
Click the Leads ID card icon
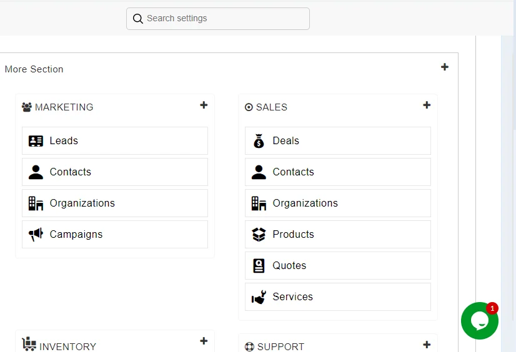click(36, 141)
